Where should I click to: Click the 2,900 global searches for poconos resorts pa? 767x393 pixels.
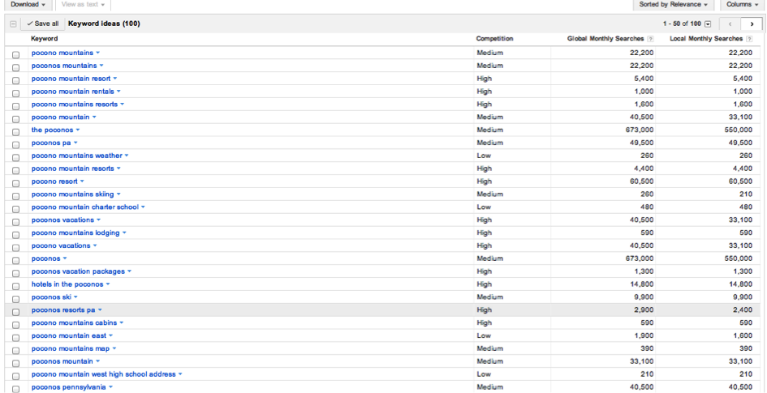tap(644, 310)
